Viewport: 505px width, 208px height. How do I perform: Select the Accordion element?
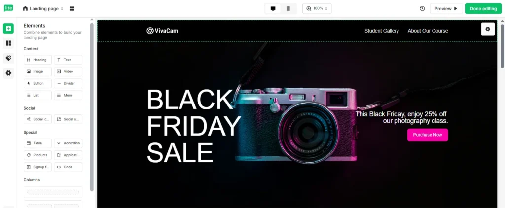pyautogui.click(x=68, y=143)
